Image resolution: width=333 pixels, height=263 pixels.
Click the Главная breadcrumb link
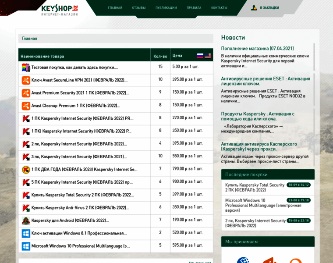[x=29, y=39]
